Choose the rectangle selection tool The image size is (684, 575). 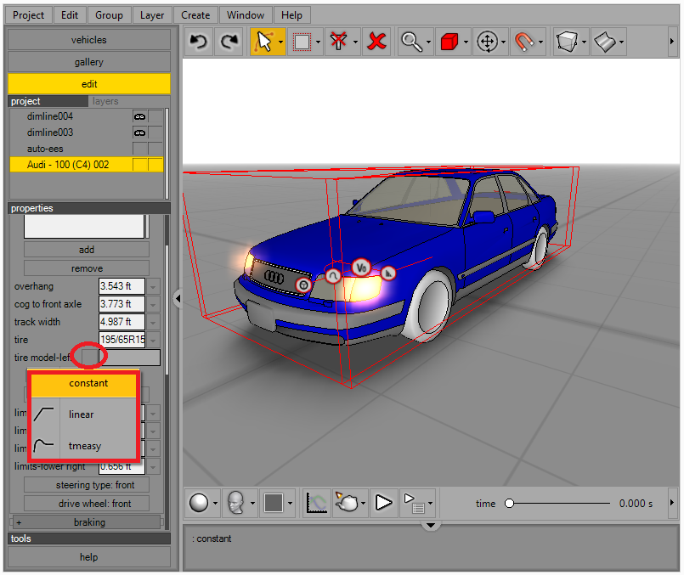(x=302, y=42)
